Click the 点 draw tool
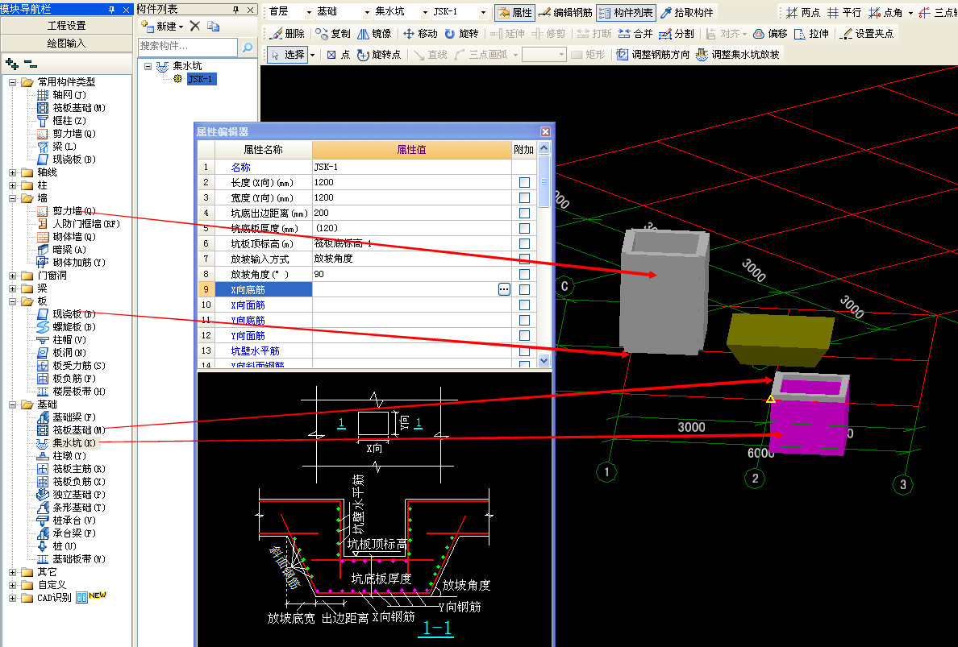 pyautogui.click(x=339, y=54)
